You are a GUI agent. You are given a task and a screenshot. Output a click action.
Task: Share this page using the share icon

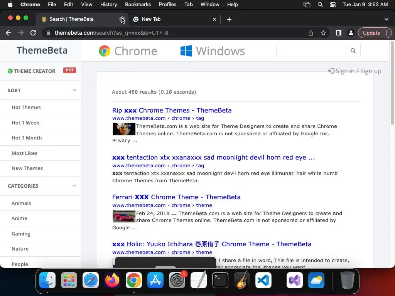[x=311, y=33]
